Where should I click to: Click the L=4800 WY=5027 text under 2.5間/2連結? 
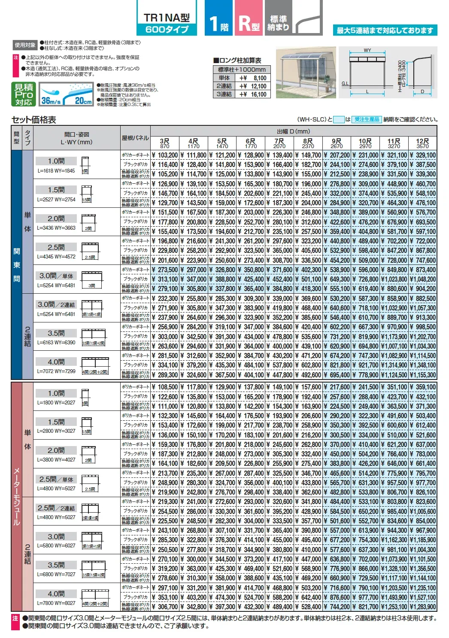56,517
